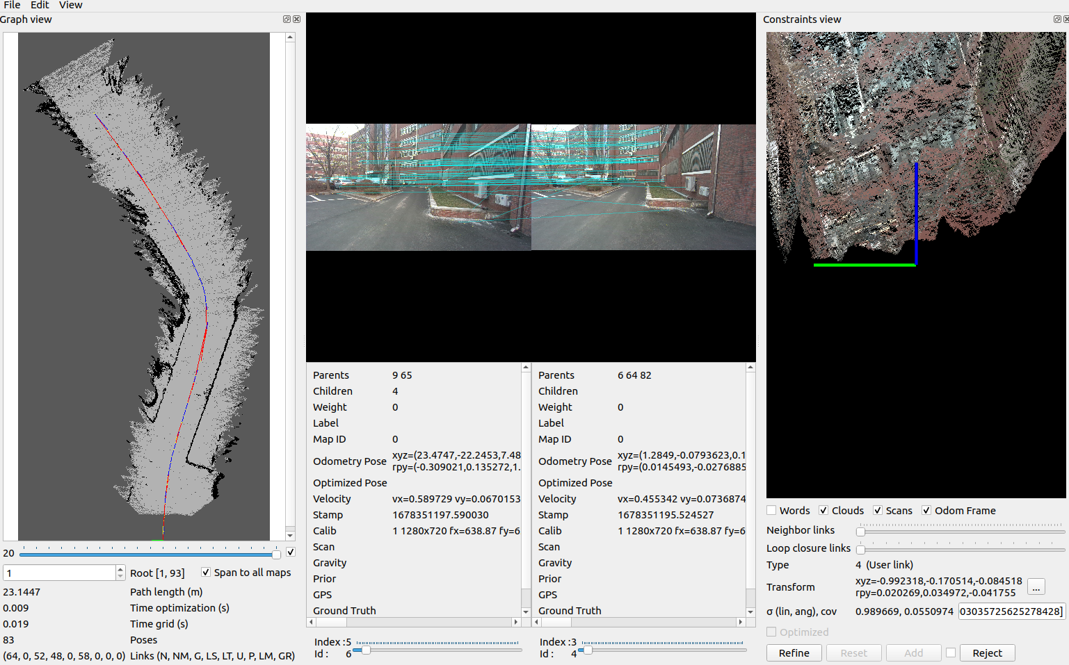Open the View menu
The width and height of the screenshot is (1069, 665).
70,5
